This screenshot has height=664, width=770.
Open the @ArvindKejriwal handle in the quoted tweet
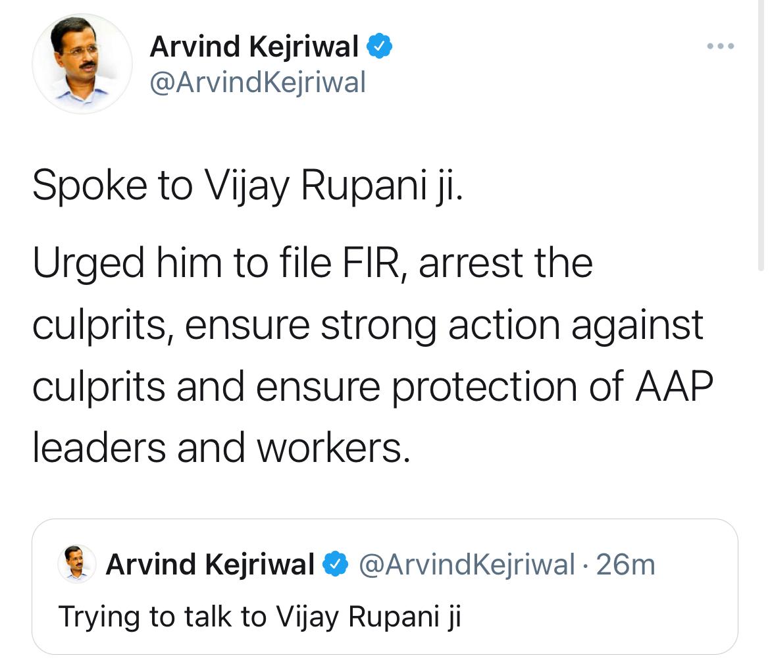[467, 564]
